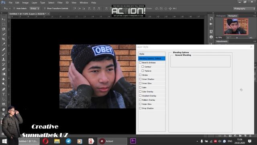Toggle Show Transform Controls checkbox
Screen dimensions: 257x145
point(45,8)
